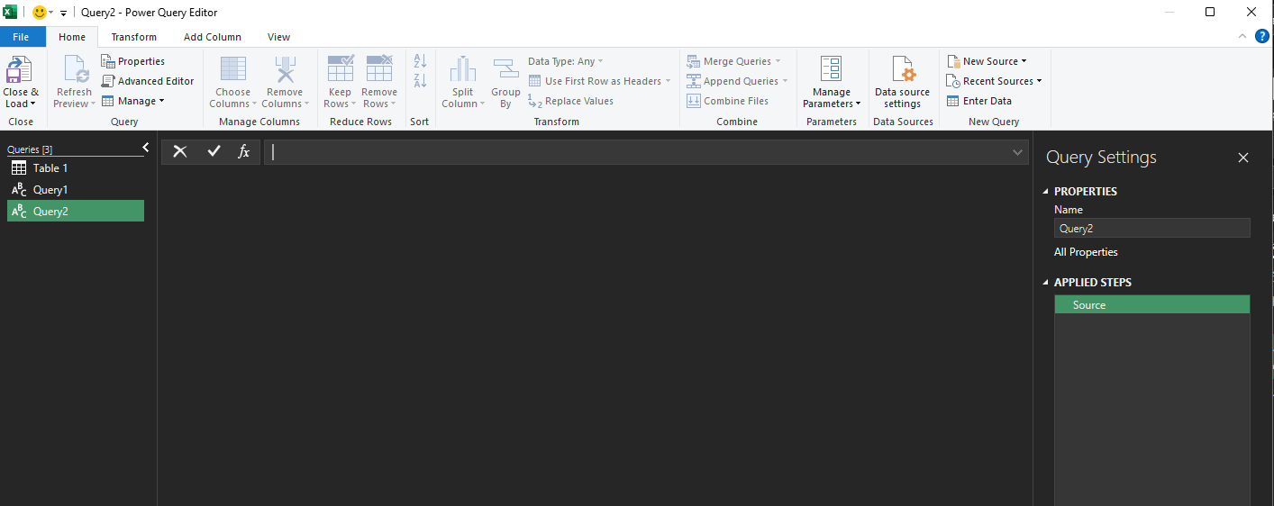The height and width of the screenshot is (506, 1274).
Task: Click the Excel icon in title bar
Action: [10, 13]
